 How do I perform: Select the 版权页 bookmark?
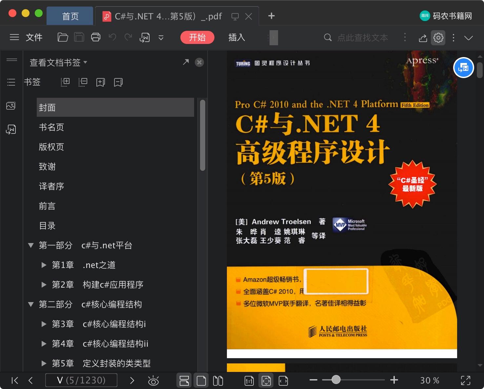pos(51,147)
